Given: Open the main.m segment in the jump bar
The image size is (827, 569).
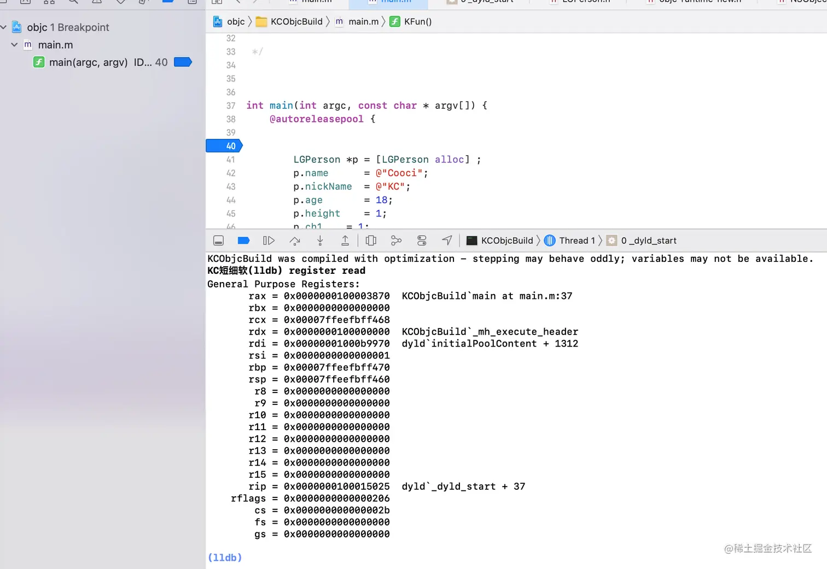Looking at the screenshot, I should pyautogui.click(x=357, y=22).
